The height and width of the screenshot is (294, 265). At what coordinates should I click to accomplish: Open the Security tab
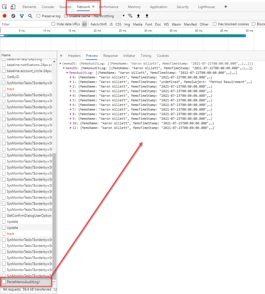[x=183, y=7]
